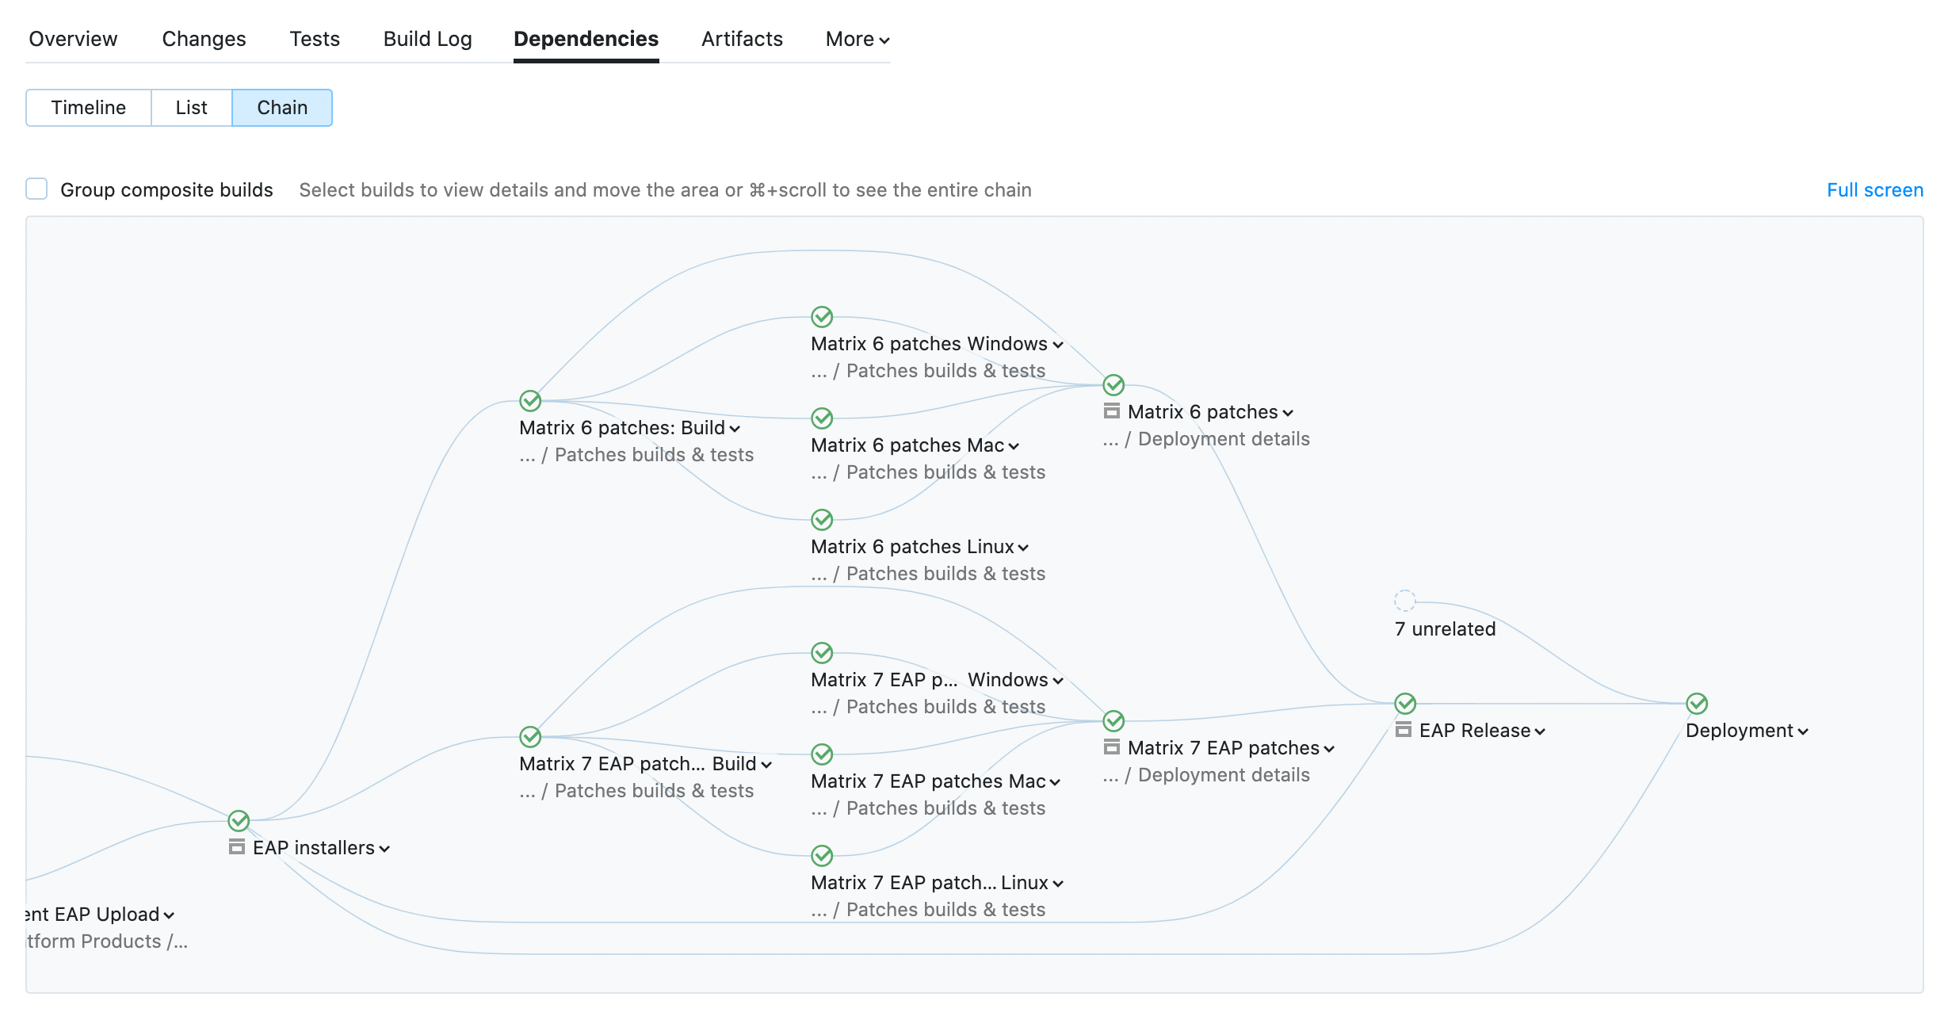Click the Full screen link

1874,190
